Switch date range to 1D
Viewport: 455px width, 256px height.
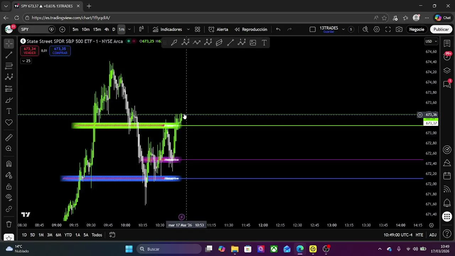click(24, 235)
